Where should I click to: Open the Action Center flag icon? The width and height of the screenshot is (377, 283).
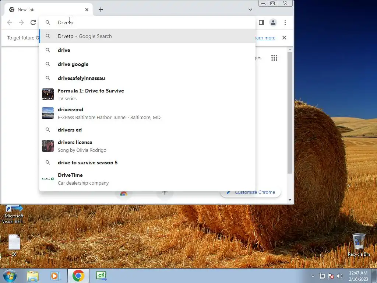(x=331, y=276)
